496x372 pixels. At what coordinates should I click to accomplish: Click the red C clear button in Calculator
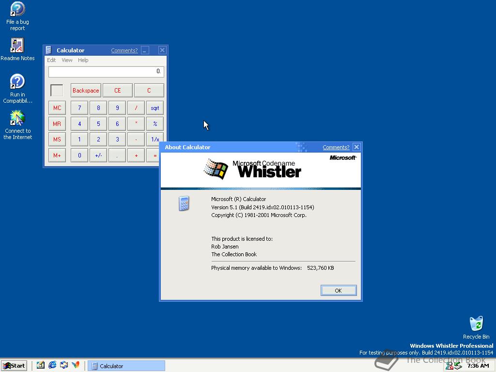[x=149, y=91]
